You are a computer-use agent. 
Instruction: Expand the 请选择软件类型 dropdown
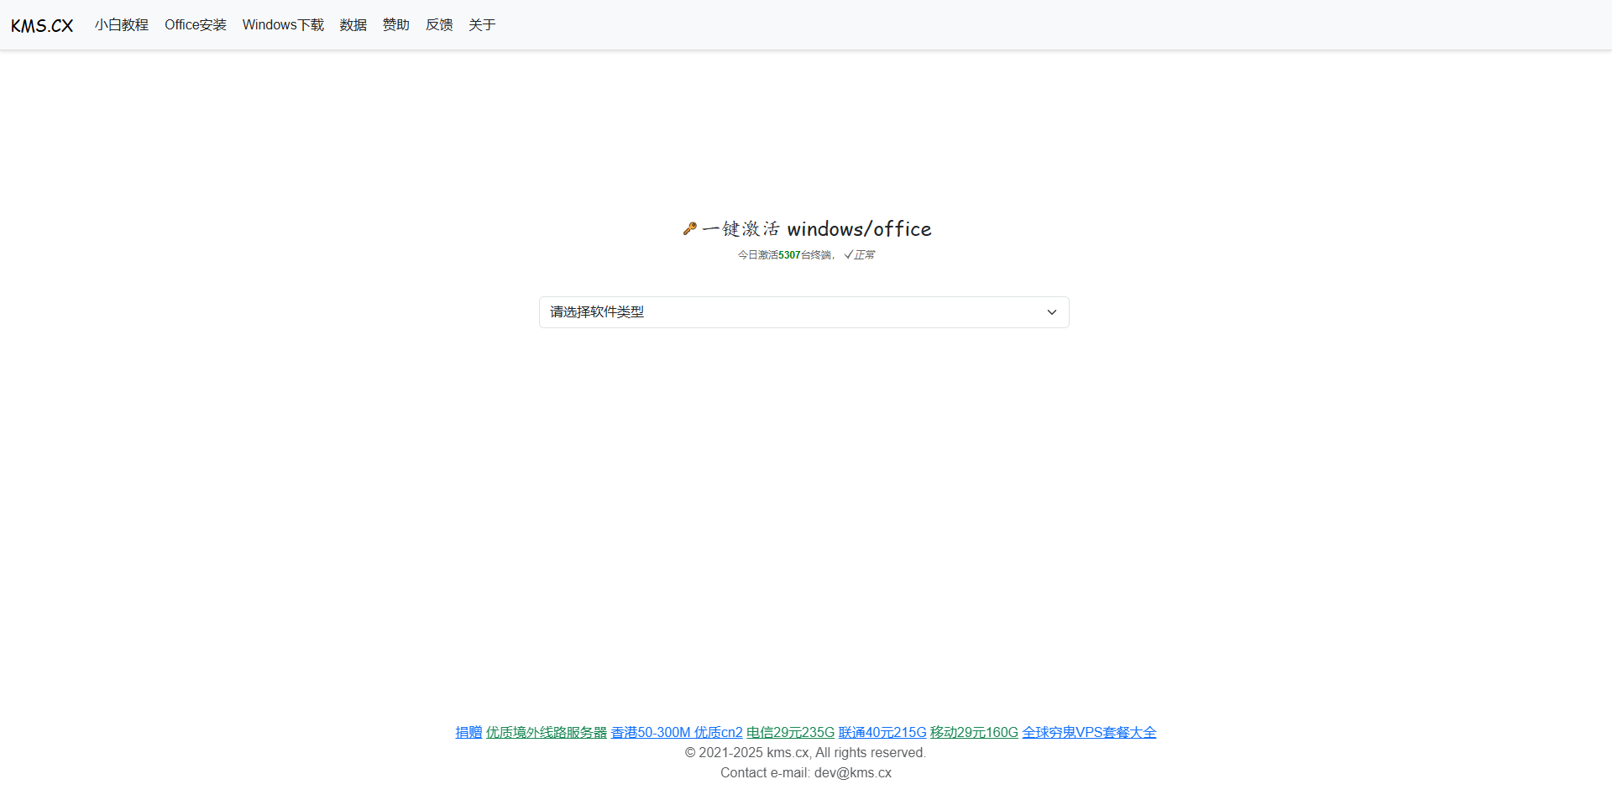tap(804, 312)
